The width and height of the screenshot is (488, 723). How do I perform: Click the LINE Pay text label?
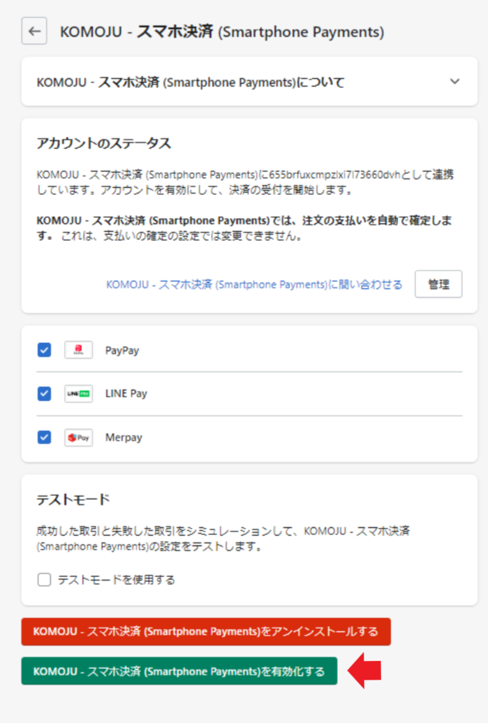126,394
